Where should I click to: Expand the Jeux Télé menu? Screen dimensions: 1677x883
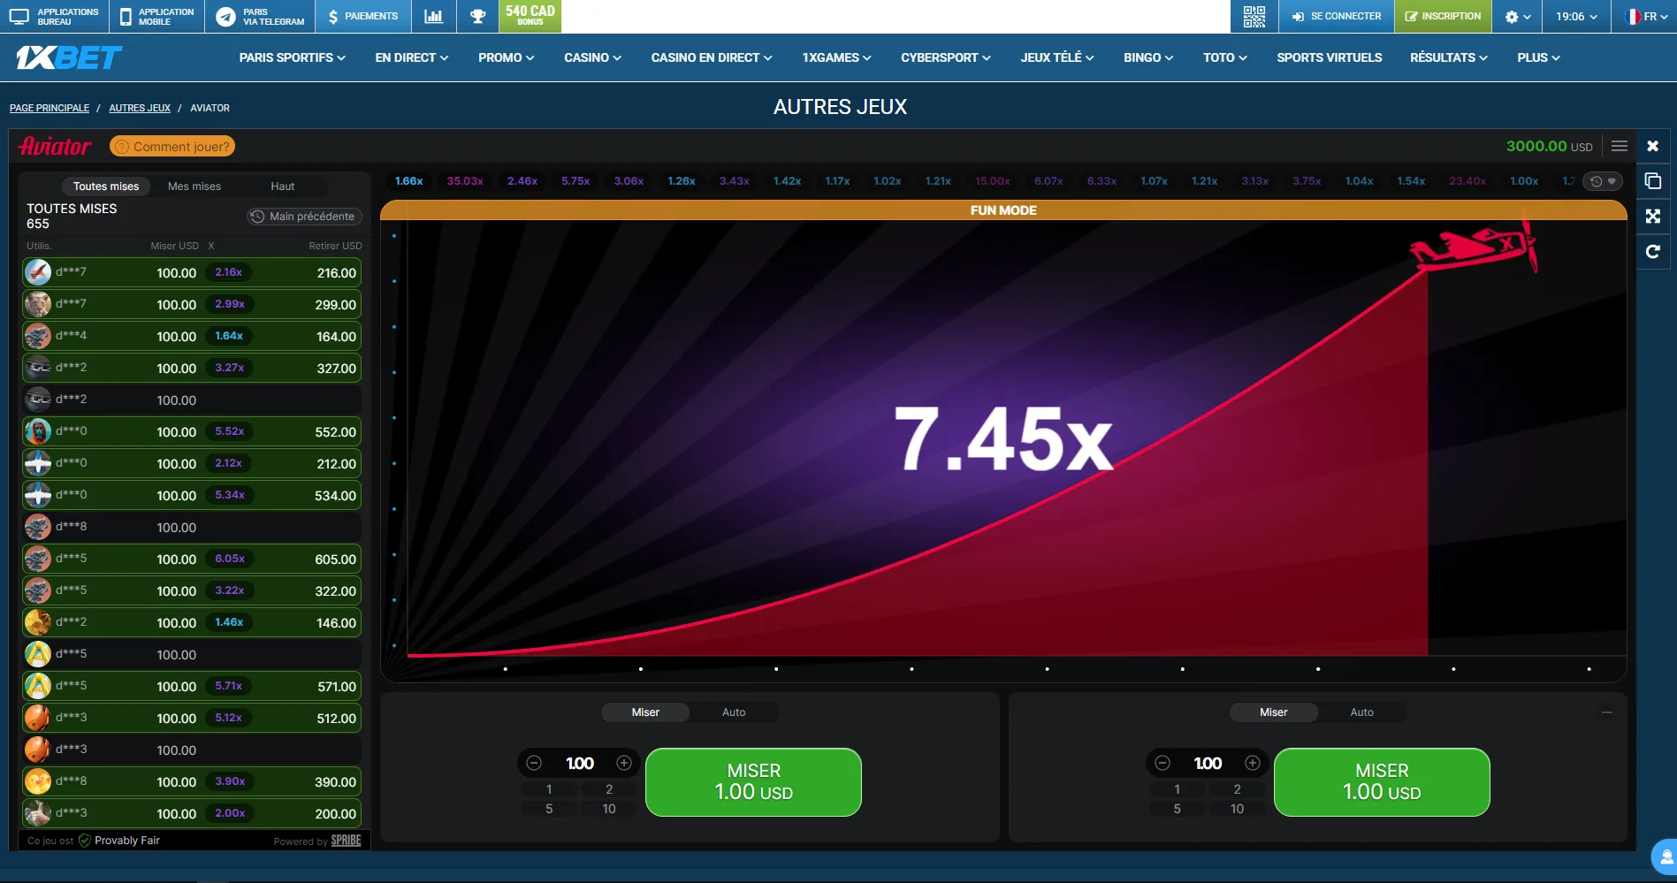[1057, 57]
